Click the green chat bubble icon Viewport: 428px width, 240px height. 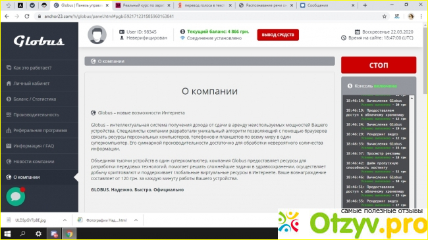16,197
